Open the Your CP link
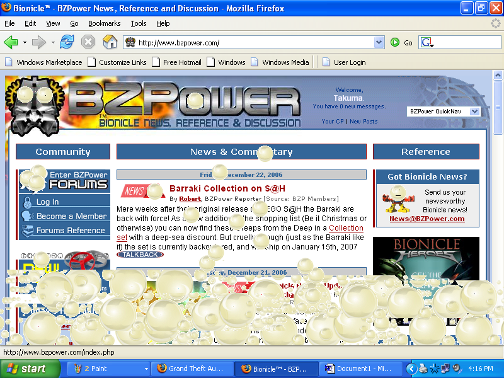This screenshot has height=378, width=504. (333, 121)
